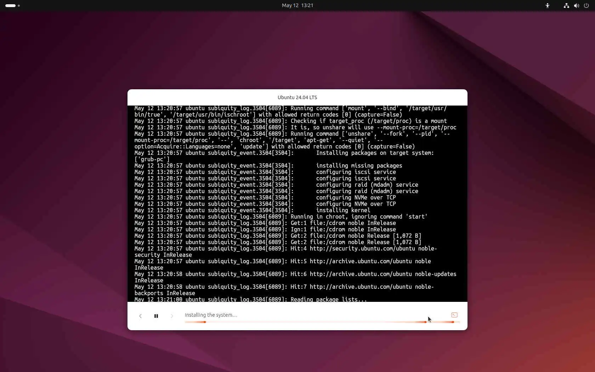Toggle the installer log terminal icon
Image resolution: width=595 pixels, height=372 pixels.
(454, 315)
